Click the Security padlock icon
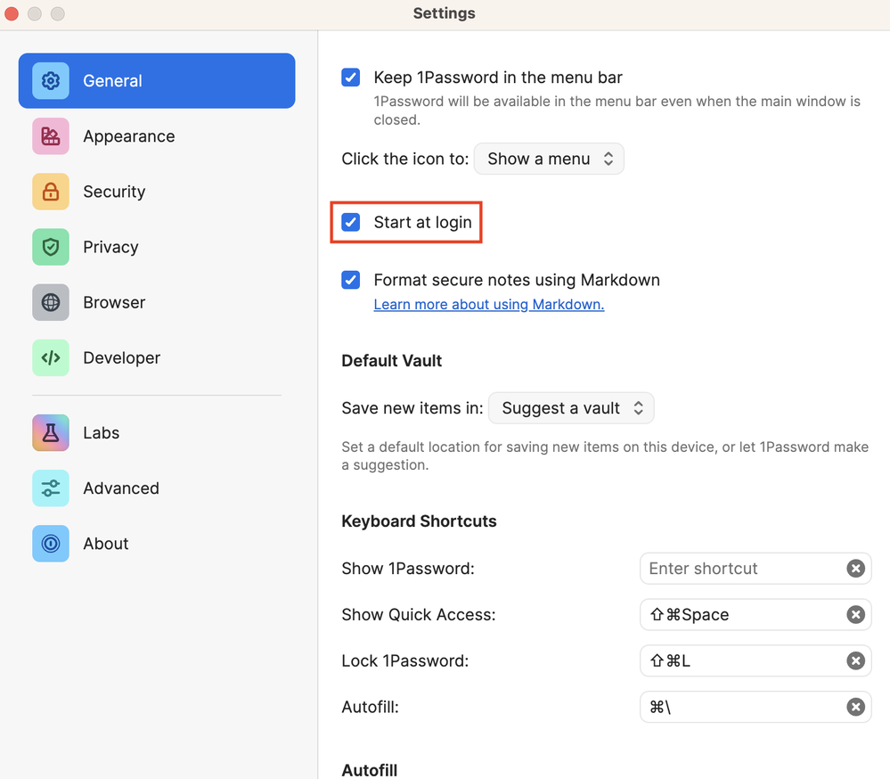 coord(51,192)
